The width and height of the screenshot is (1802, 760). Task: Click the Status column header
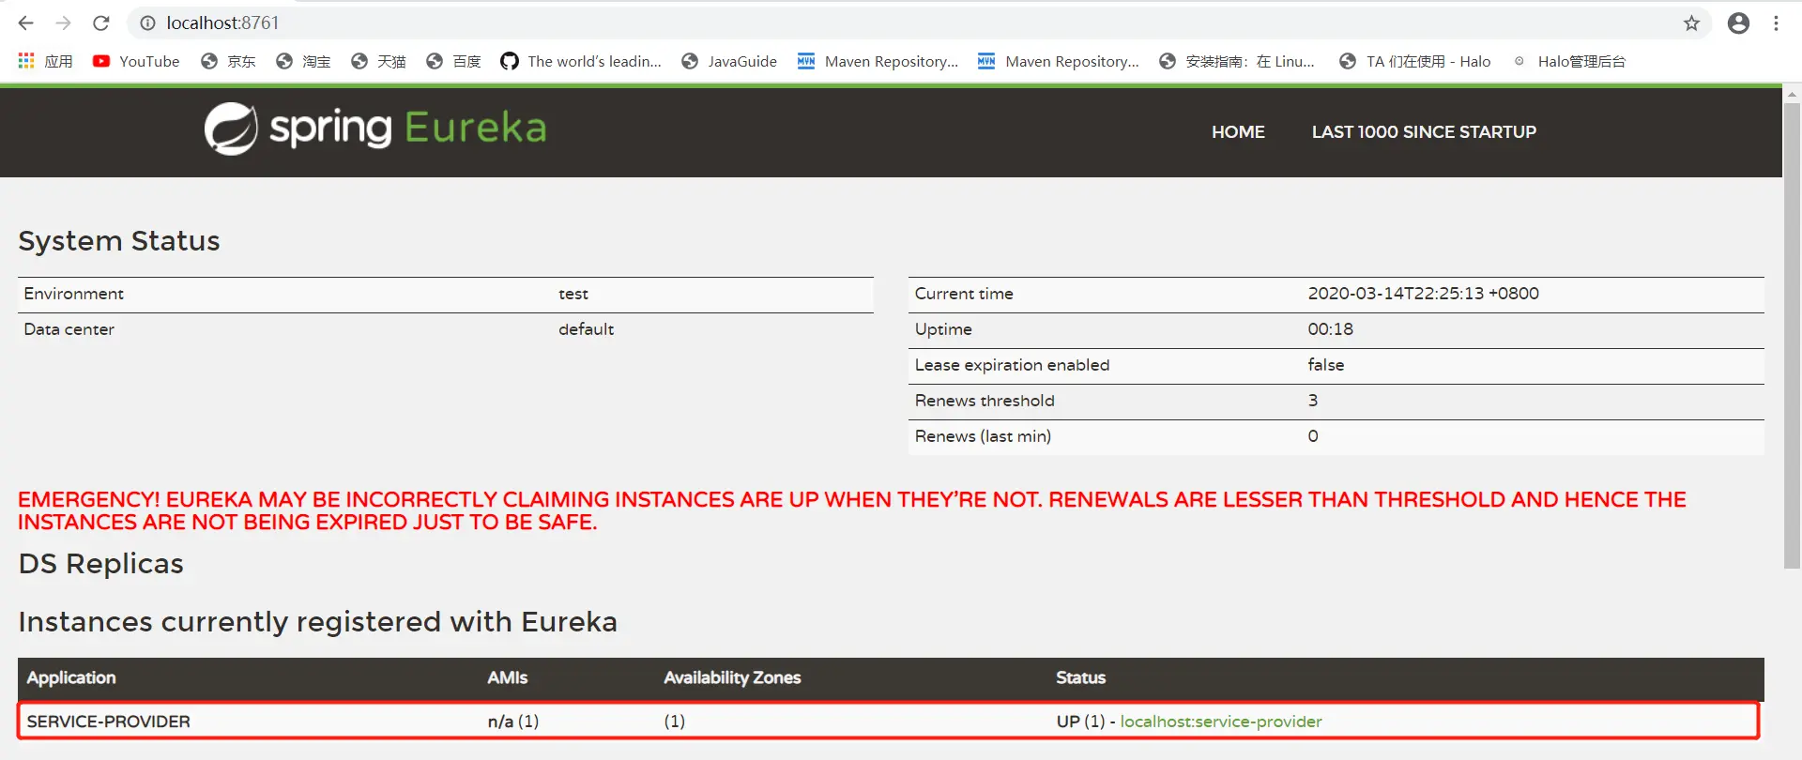[x=1081, y=677]
